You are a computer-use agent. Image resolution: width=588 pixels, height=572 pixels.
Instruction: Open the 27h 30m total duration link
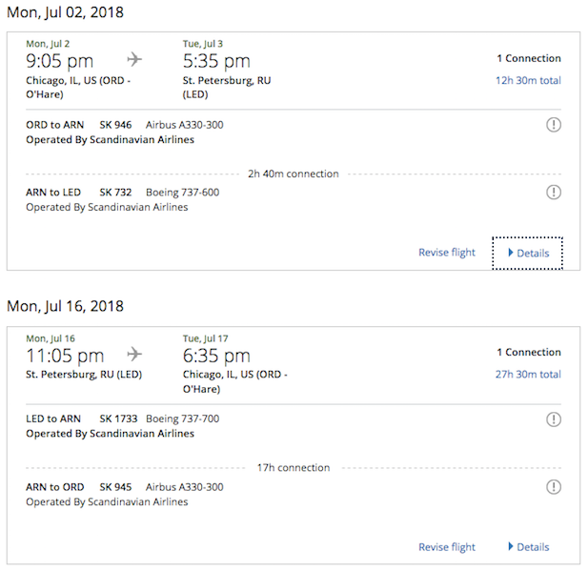[x=528, y=375]
